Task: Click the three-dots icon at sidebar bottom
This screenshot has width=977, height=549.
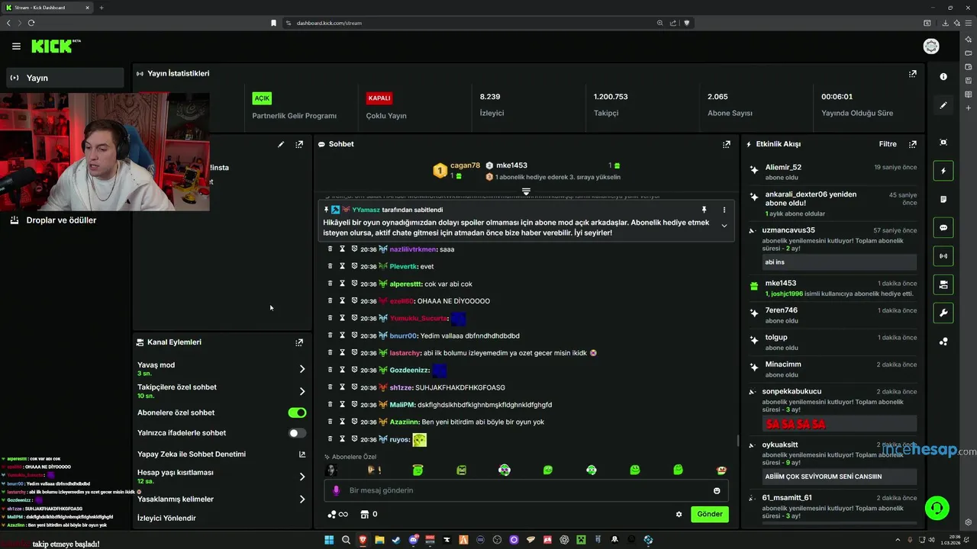Action: (943, 342)
